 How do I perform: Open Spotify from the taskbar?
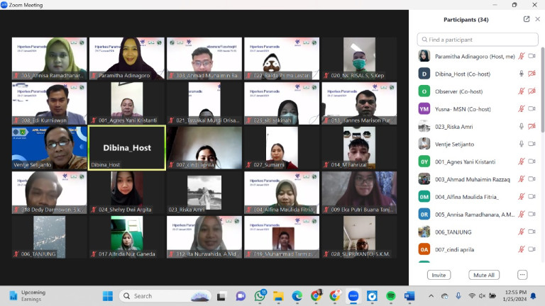pos(391,295)
